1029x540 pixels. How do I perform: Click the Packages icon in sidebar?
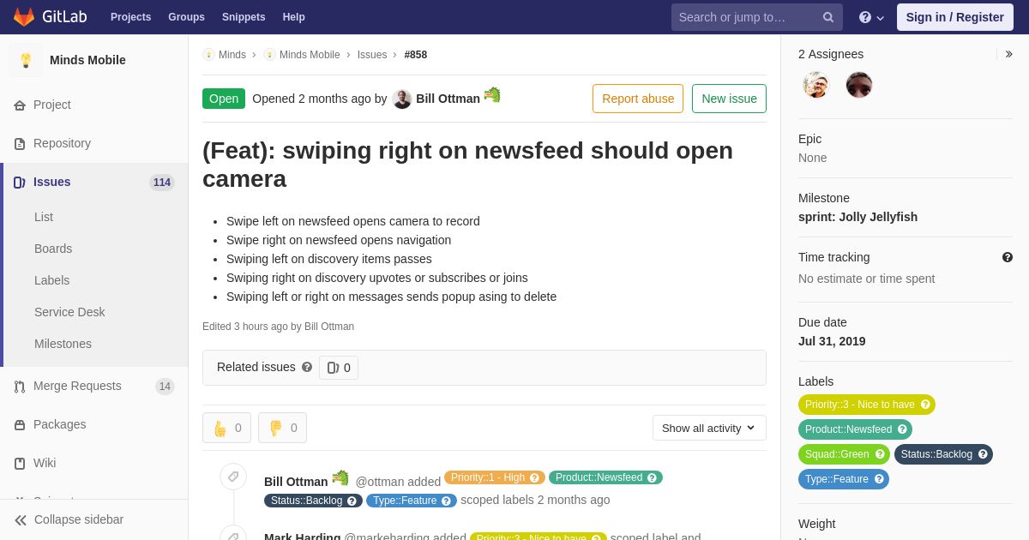tap(20, 425)
